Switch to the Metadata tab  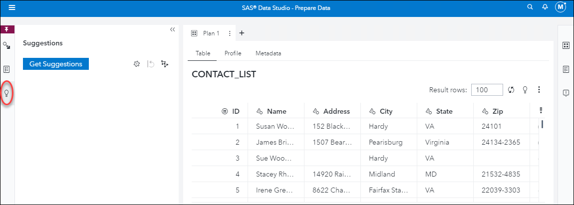point(268,53)
